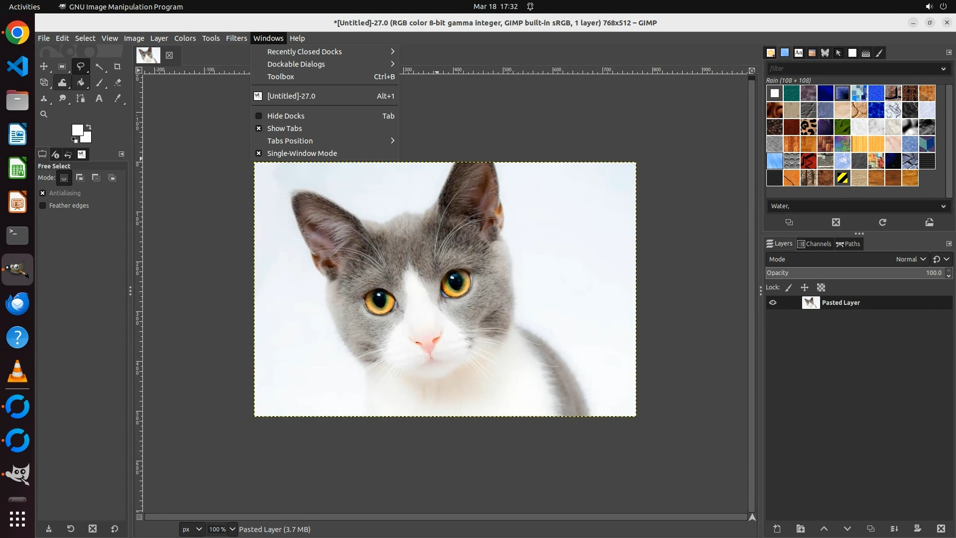Select the Paintbrush tool

99,83
